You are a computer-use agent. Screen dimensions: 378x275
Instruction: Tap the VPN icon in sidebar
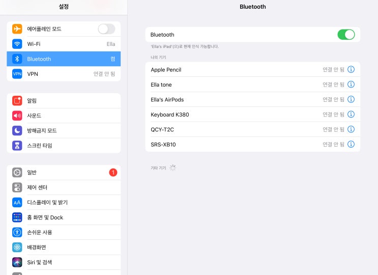pyautogui.click(x=17, y=74)
